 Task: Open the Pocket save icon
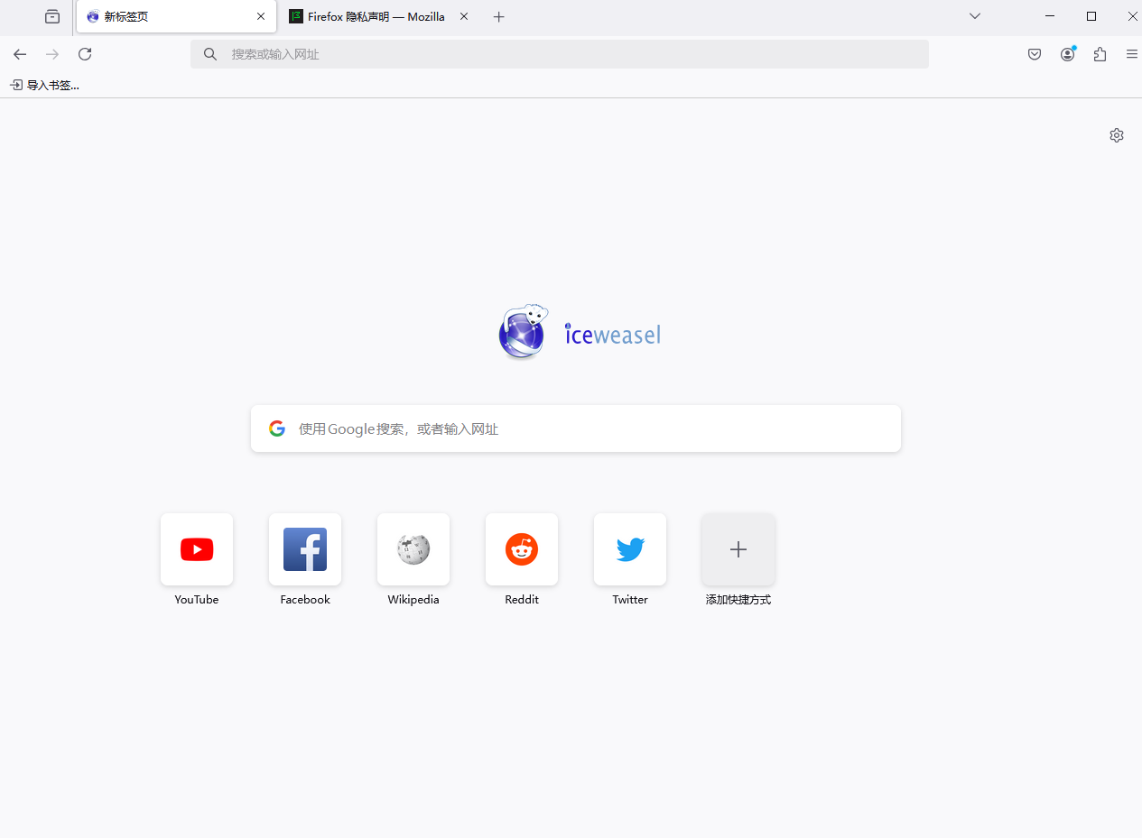1035,54
